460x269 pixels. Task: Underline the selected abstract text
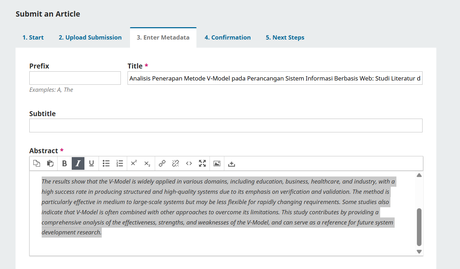(x=92, y=163)
